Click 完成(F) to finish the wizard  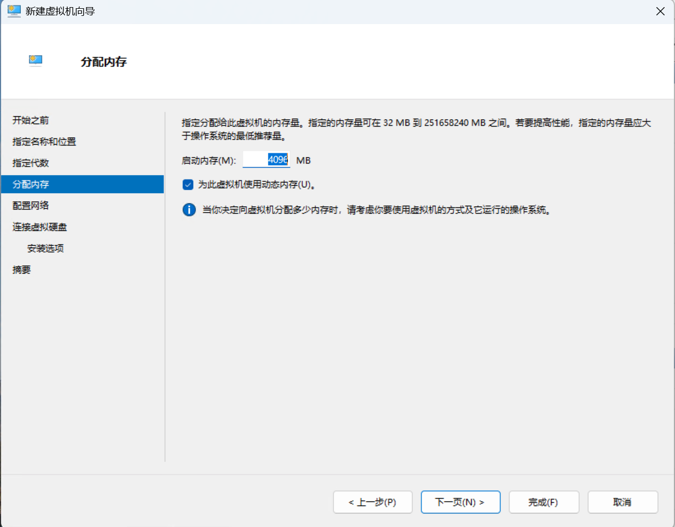tap(544, 502)
